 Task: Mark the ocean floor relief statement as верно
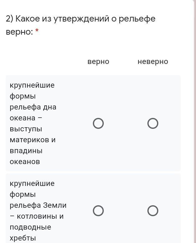(98, 124)
